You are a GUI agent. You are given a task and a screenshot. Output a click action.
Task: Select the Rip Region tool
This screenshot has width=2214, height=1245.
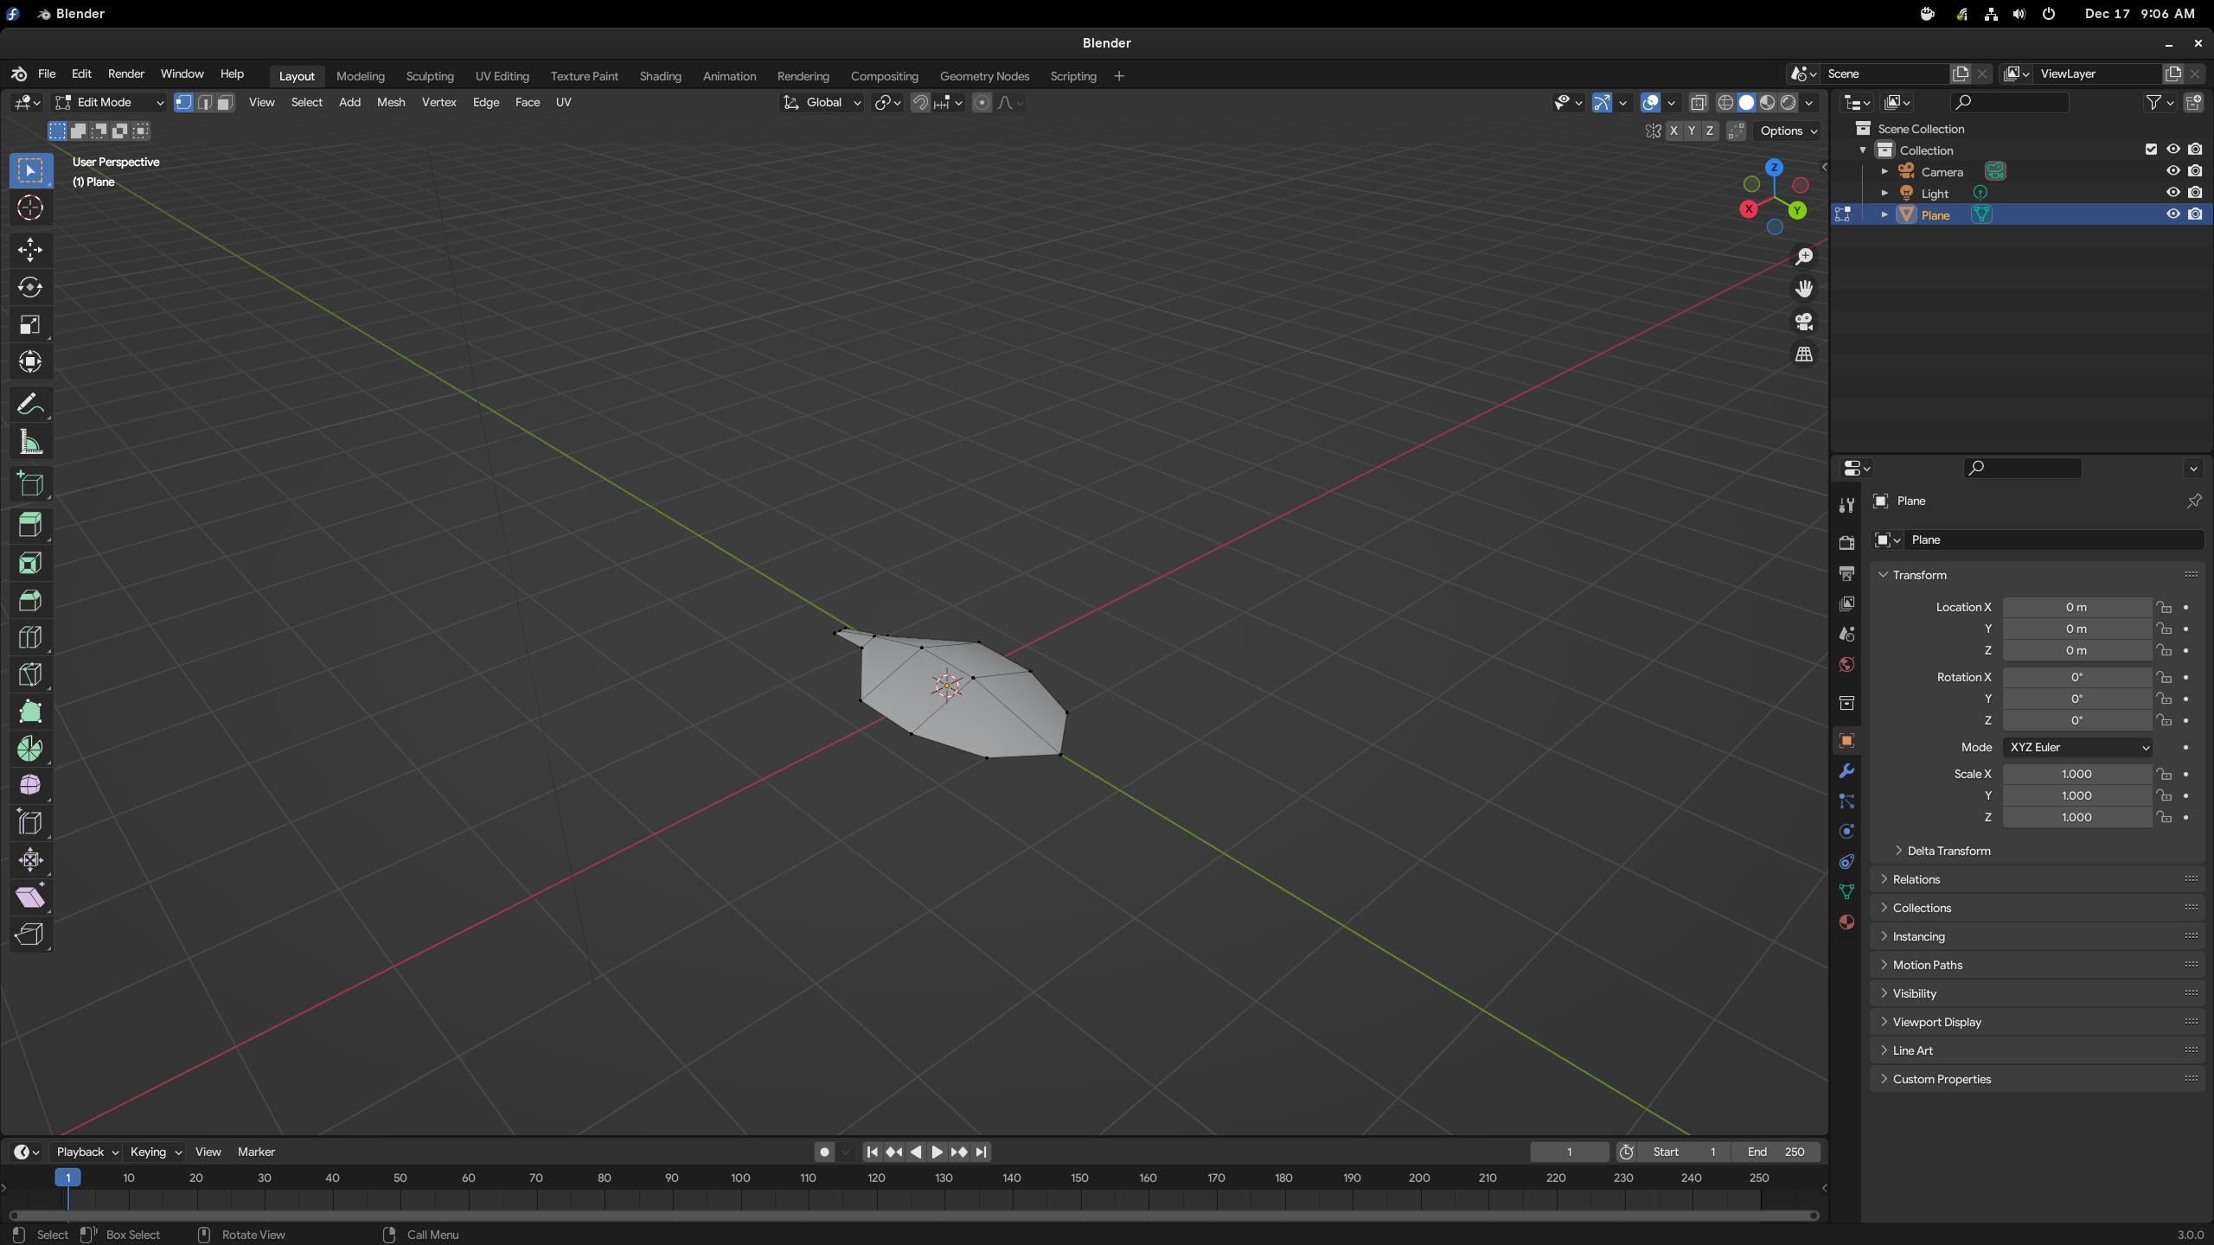point(30,935)
